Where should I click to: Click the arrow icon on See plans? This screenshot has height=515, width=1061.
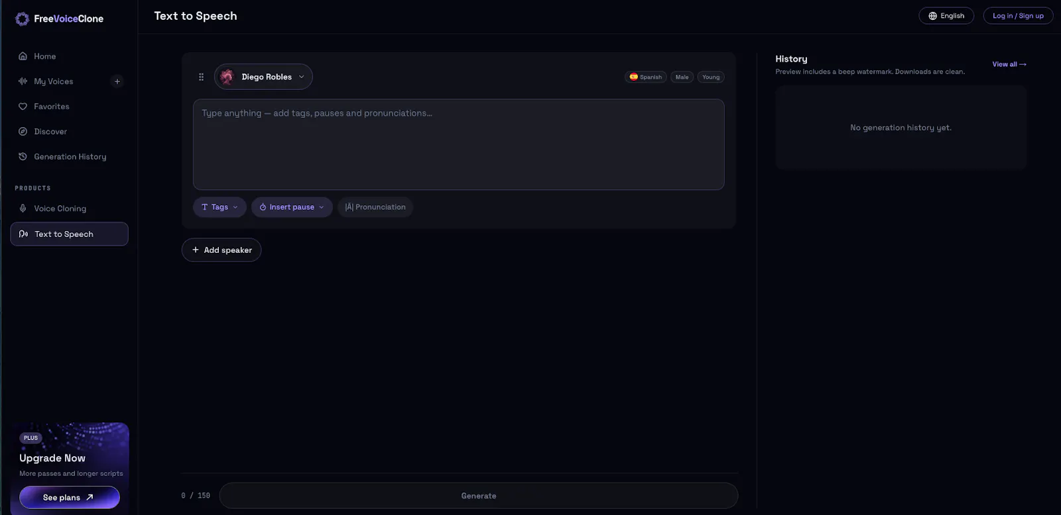point(90,497)
